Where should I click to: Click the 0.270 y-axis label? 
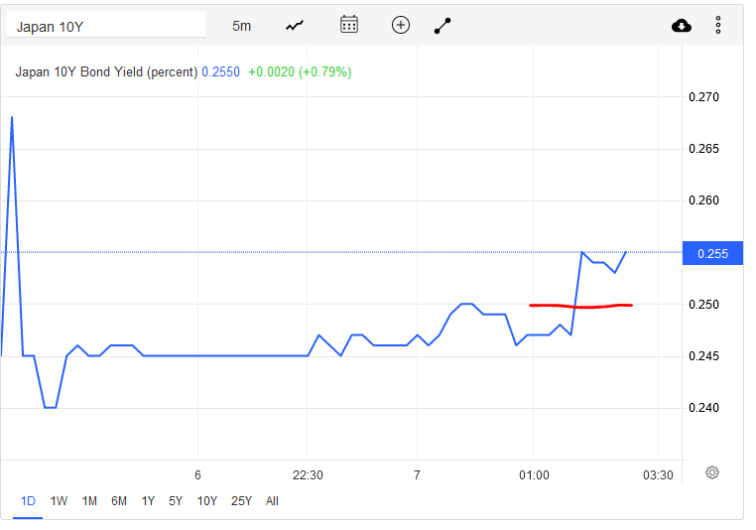point(703,97)
